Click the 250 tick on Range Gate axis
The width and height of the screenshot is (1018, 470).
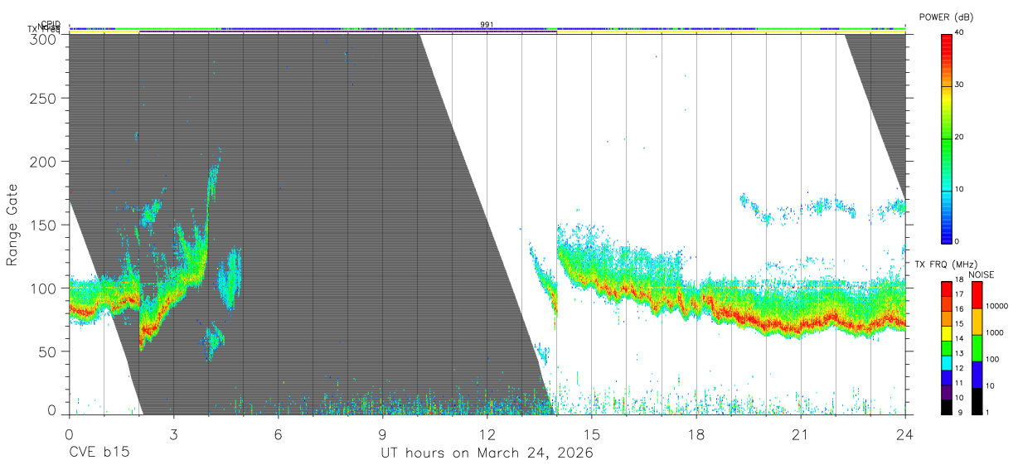point(43,98)
